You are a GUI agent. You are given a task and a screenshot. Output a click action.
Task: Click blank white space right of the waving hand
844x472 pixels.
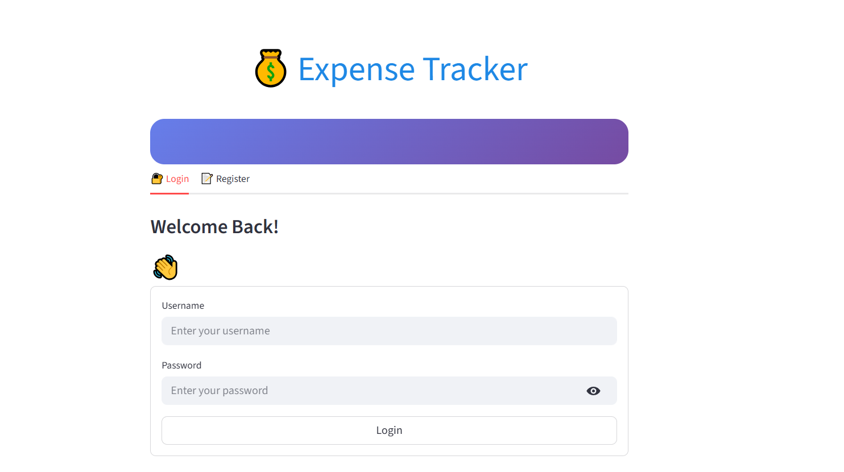(x=398, y=267)
